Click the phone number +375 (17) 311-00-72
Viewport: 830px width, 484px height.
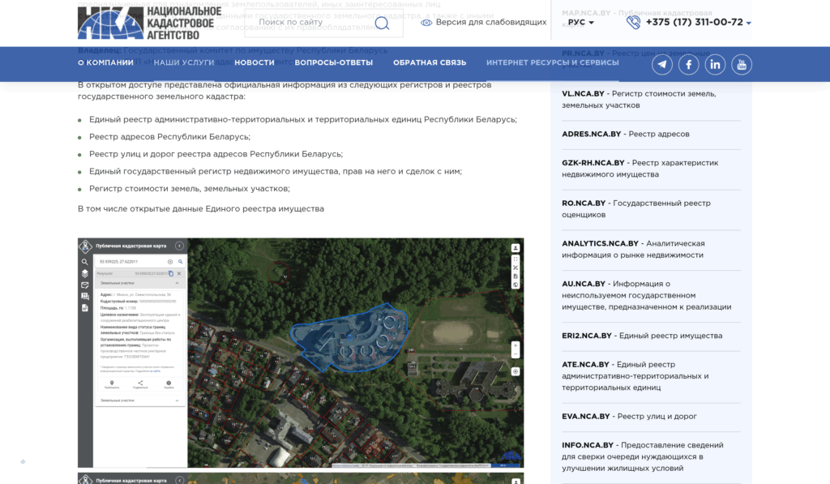click(x=695, y=22)
